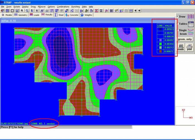The height and width of the screenshot is (140, 195).
Task: Open the Rotate menu
Action: 17,7
